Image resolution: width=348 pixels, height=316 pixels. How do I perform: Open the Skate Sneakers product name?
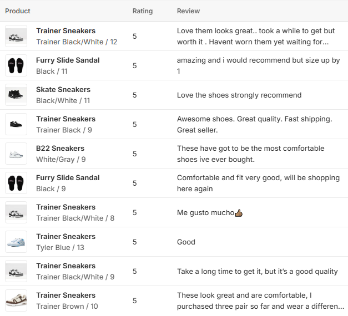click(x=63, y=89)
